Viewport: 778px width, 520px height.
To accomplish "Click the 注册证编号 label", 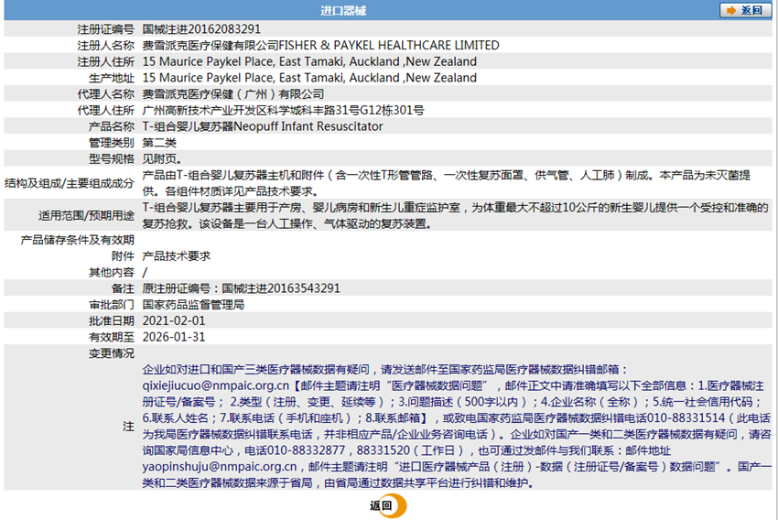I will click(105, 29).
